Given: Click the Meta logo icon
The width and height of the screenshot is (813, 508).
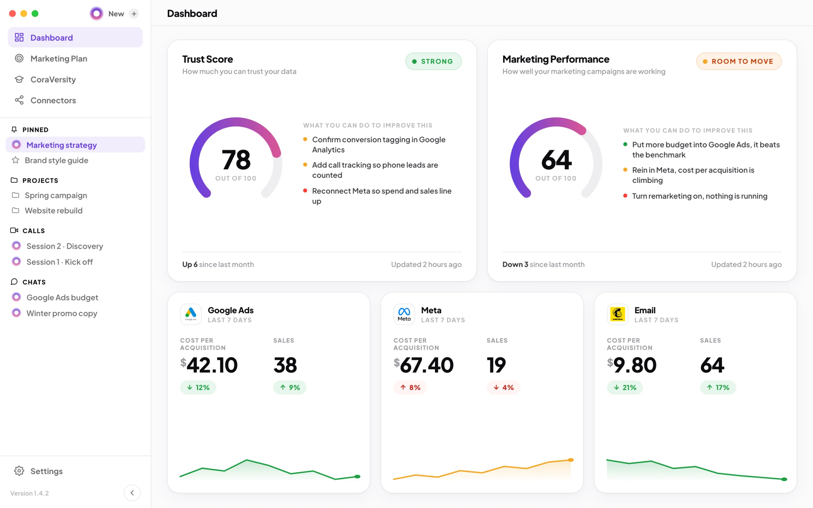Looking at the screenshot, I should [x=404, y=314].
